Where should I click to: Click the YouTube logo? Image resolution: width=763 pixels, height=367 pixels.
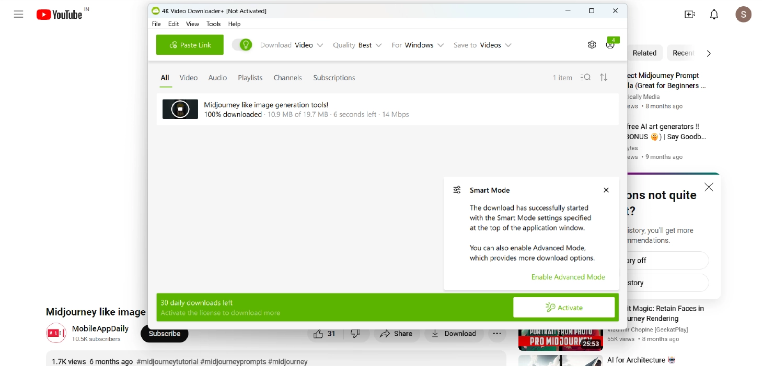pos(60,15)
